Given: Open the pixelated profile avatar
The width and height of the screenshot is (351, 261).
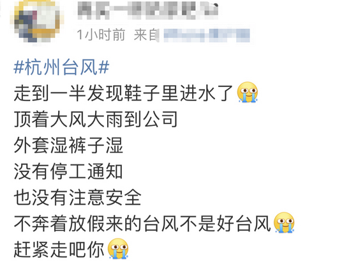Looking at the screenshot, I should click(x=36, y=22).
